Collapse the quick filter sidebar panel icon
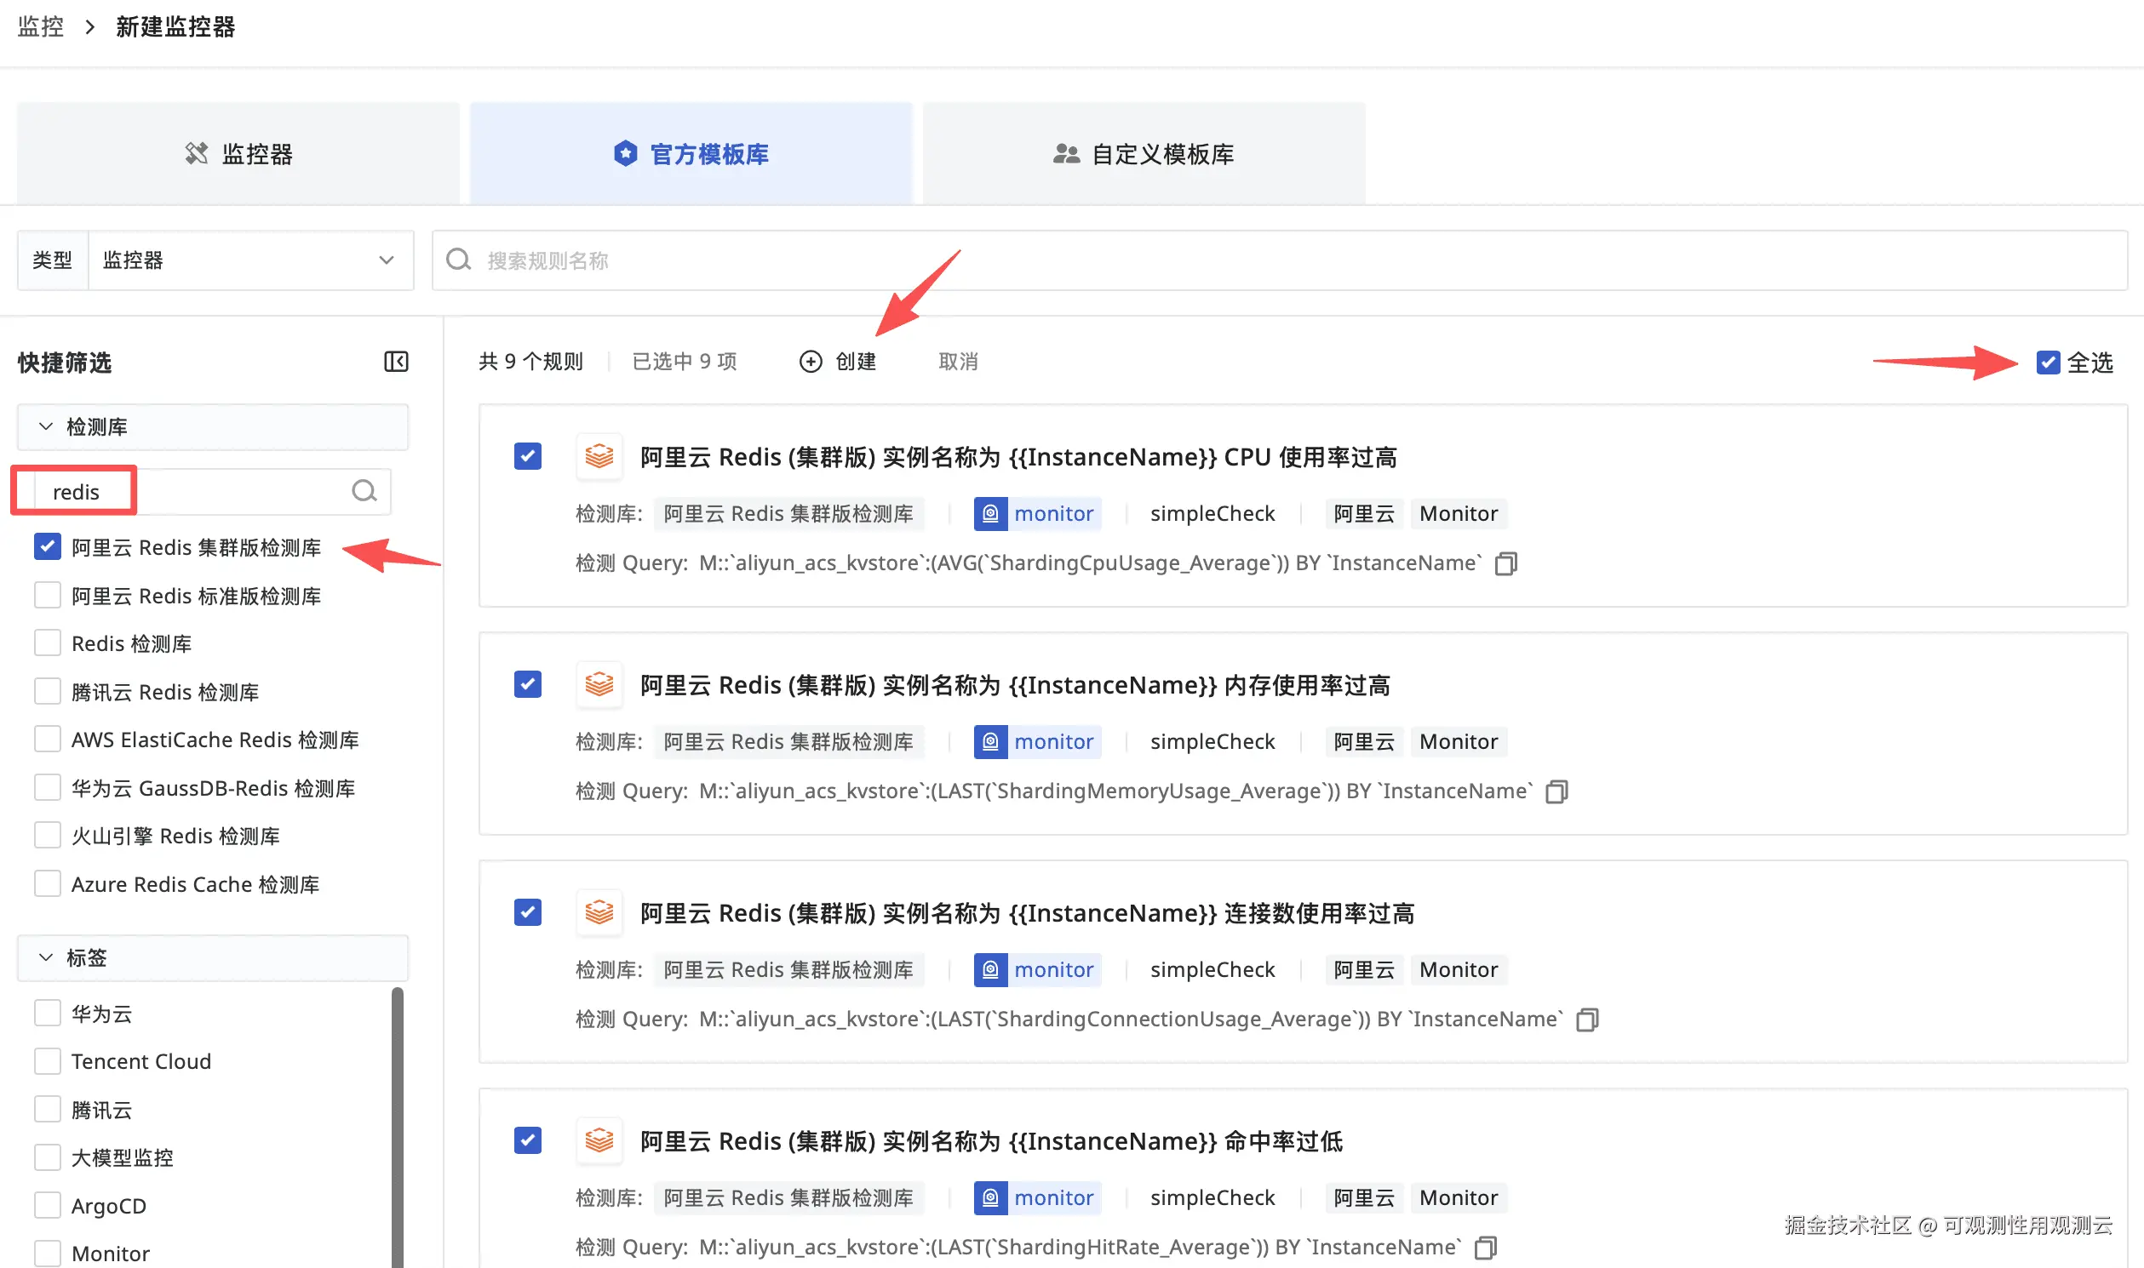 pyautogui.click(x=396, y=362)
